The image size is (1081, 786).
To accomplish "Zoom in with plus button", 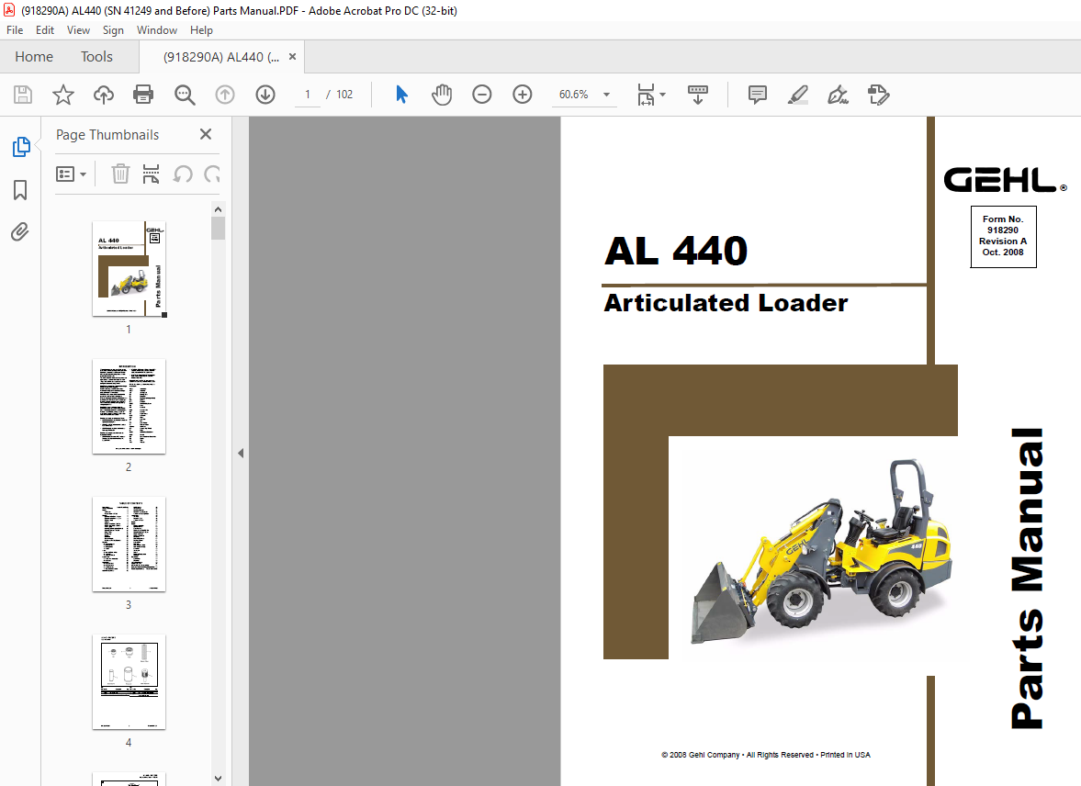I will (x=523, y=95).
